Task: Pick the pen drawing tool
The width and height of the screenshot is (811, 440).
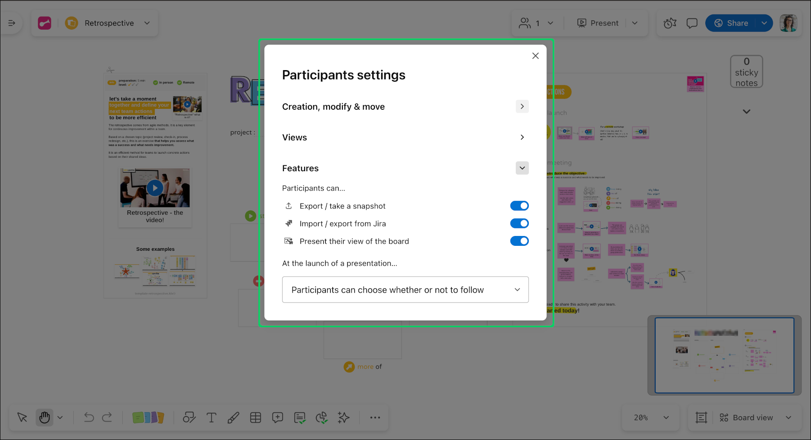Action: click(233, 418)
